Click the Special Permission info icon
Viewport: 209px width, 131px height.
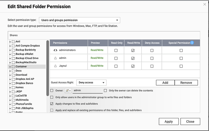(x=192, y=43)
